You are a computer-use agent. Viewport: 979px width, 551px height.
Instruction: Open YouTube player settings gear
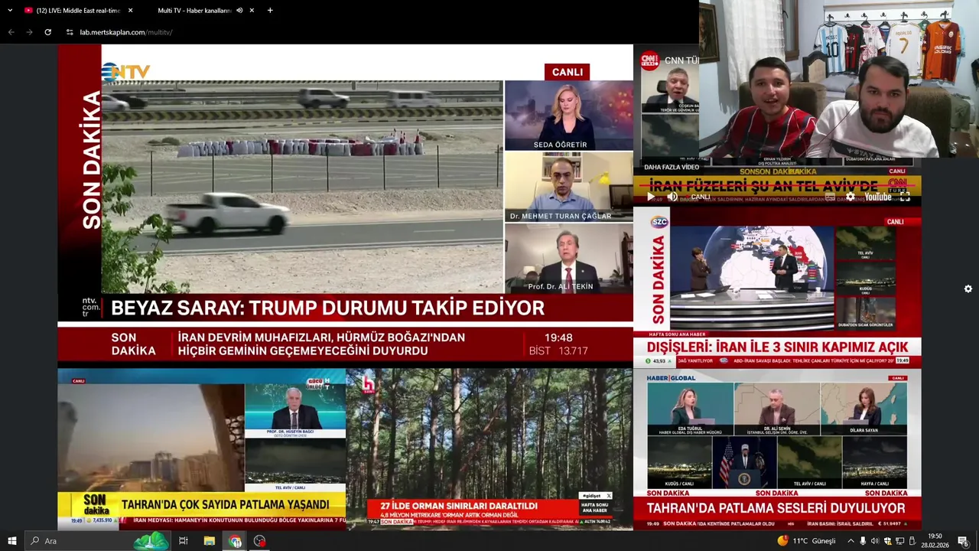(850, 197)
